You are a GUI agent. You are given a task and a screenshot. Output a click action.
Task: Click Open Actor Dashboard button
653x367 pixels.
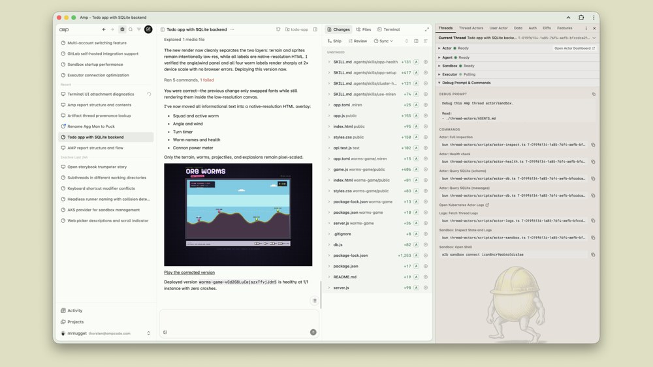coord(574,48)
